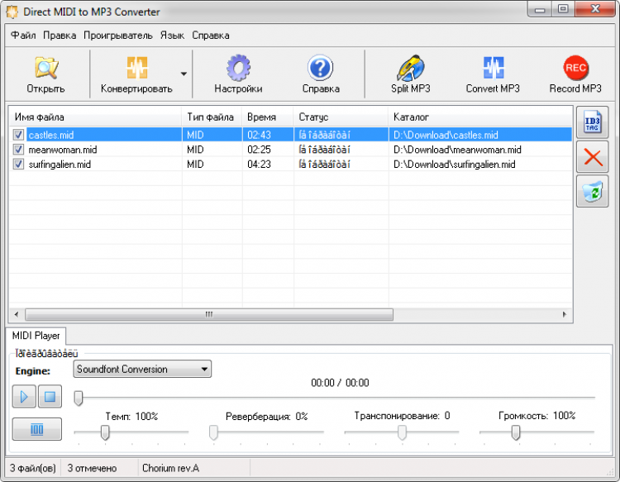Open the Файл menu
The width and height of the screenshot is (620, 482).
23,36
